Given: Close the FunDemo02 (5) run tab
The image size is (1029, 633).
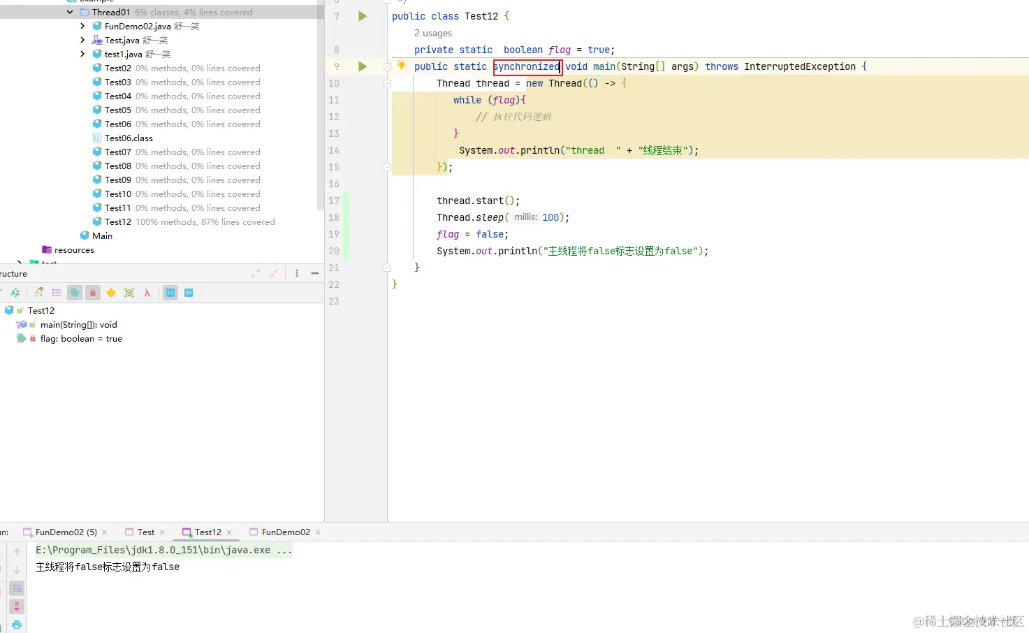Looking at the screenshot, I should click(105, 532).
